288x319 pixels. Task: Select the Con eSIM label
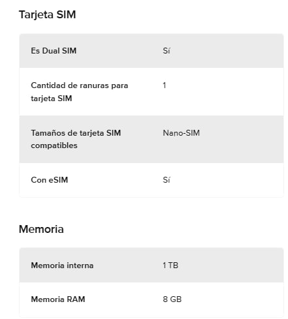50,180
